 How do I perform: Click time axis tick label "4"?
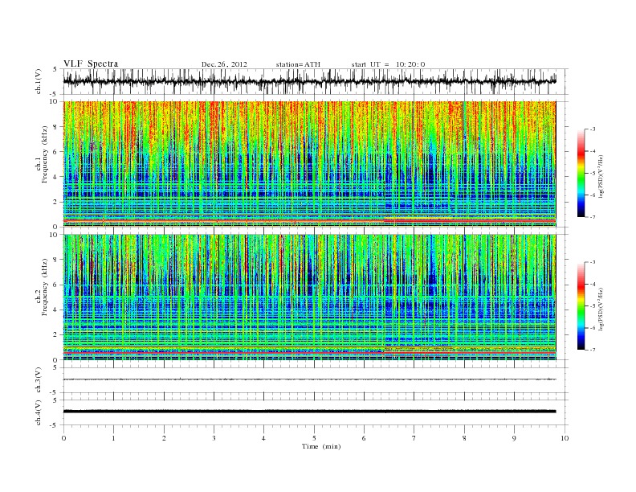click(x=264, y=438)
